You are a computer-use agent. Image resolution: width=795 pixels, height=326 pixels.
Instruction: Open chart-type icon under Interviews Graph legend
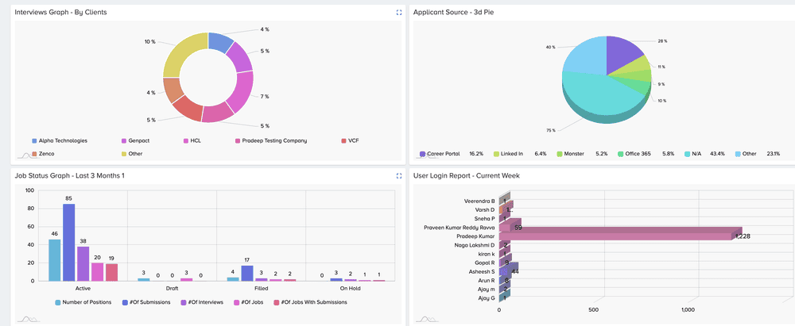point(29,156)
